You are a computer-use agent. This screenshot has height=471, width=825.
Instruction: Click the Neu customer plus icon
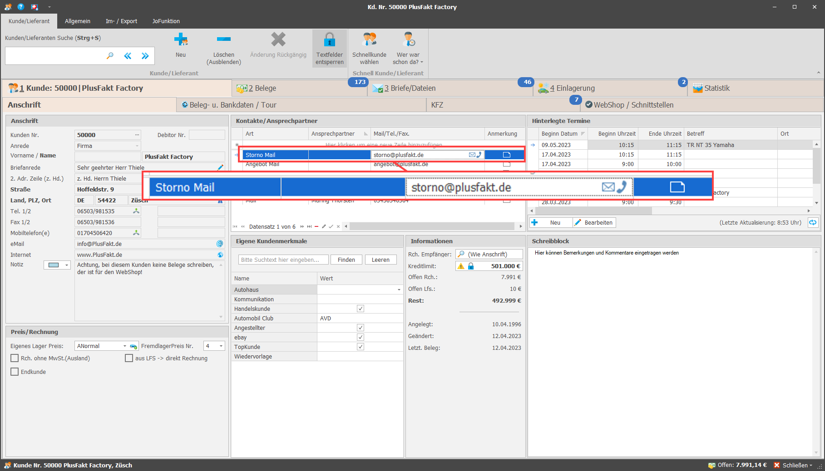(x=181, y=39)
